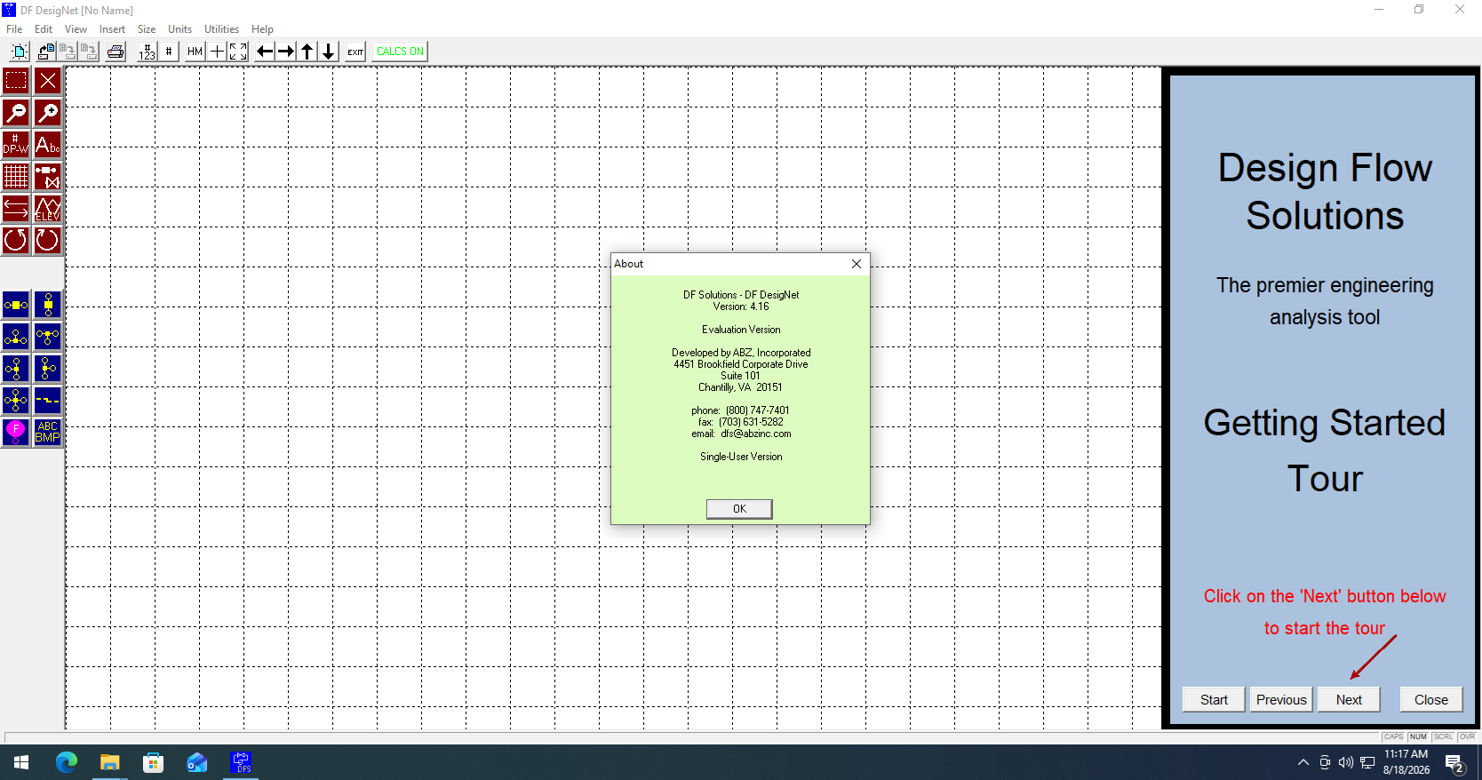Click the opposing arrows flow direction icon
The image size is (1482, 780).
pyautogui.click(x=16, y=209)
